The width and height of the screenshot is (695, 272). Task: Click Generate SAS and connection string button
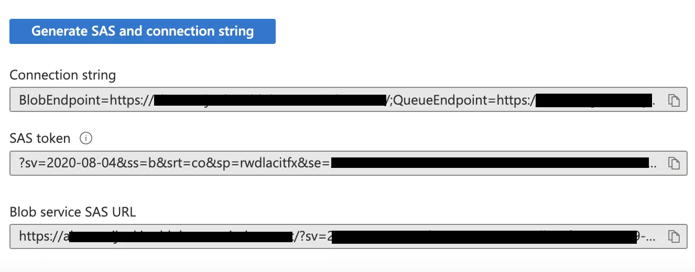[143, 31]
